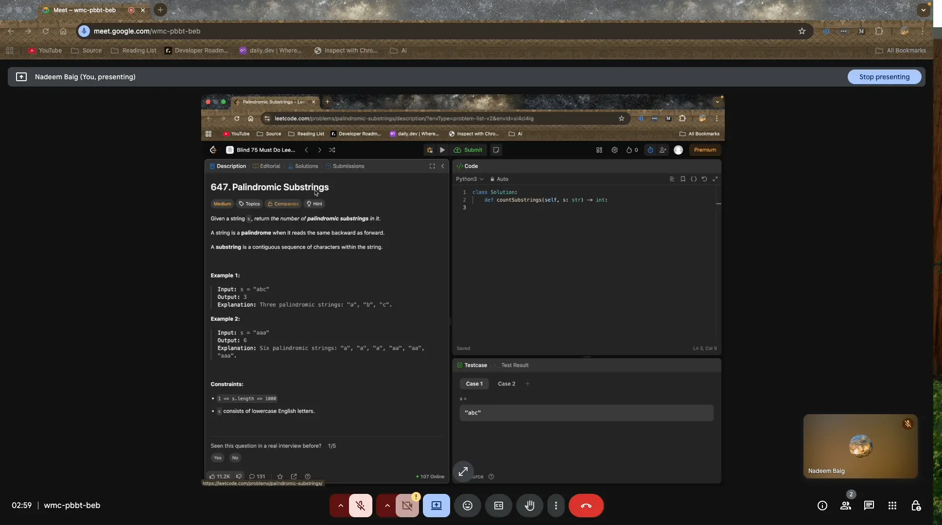
Task: Expand the camera options chevron
Action: click(x=386, y=506)
